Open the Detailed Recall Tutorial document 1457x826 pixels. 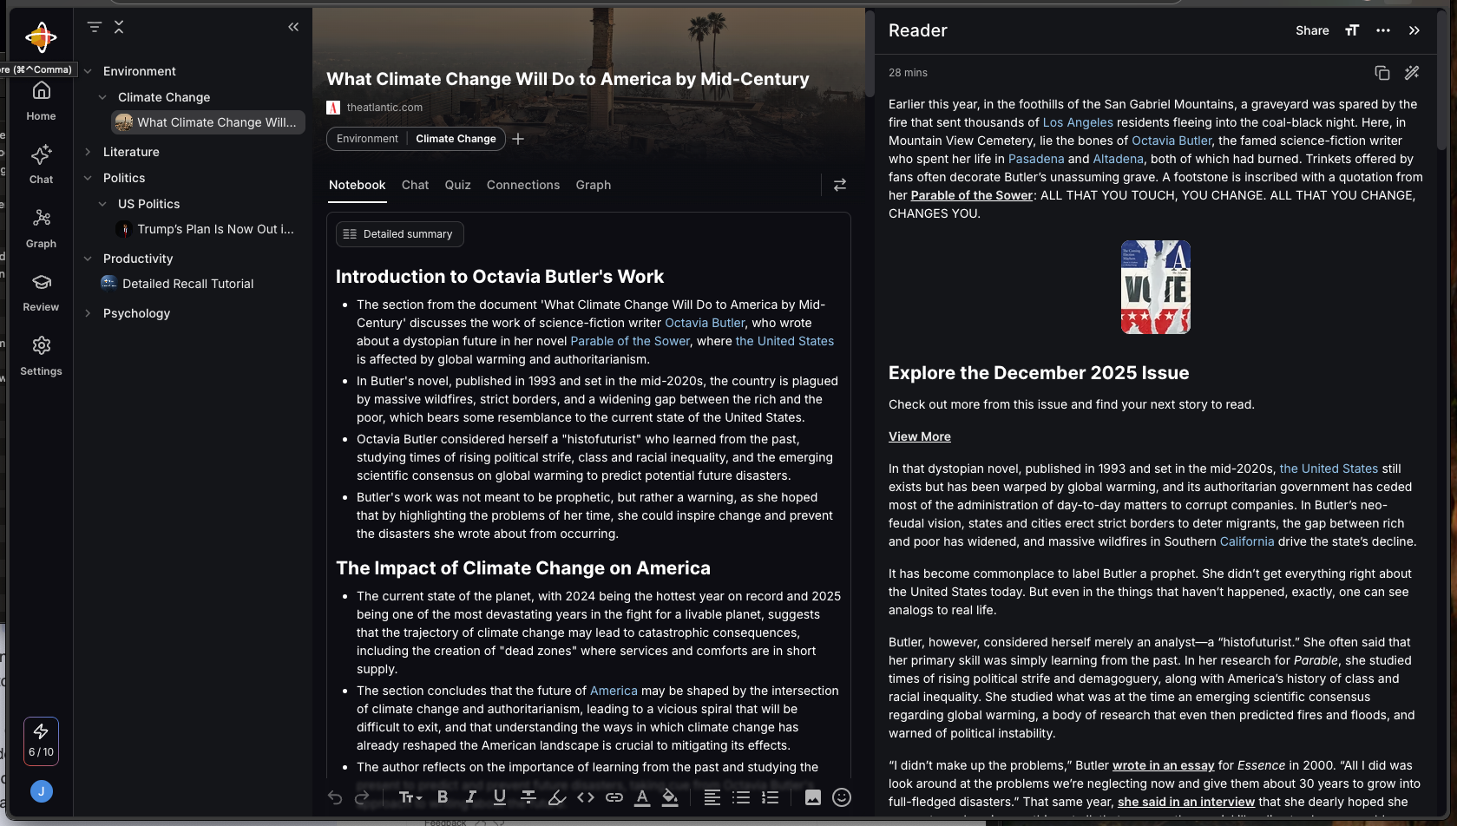187,284
